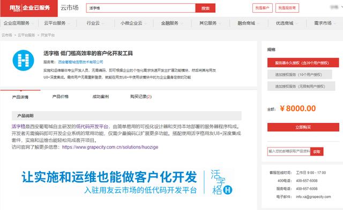Click the email info.xa@grapecity.com

pyautogui.click(x=313, y=197)
